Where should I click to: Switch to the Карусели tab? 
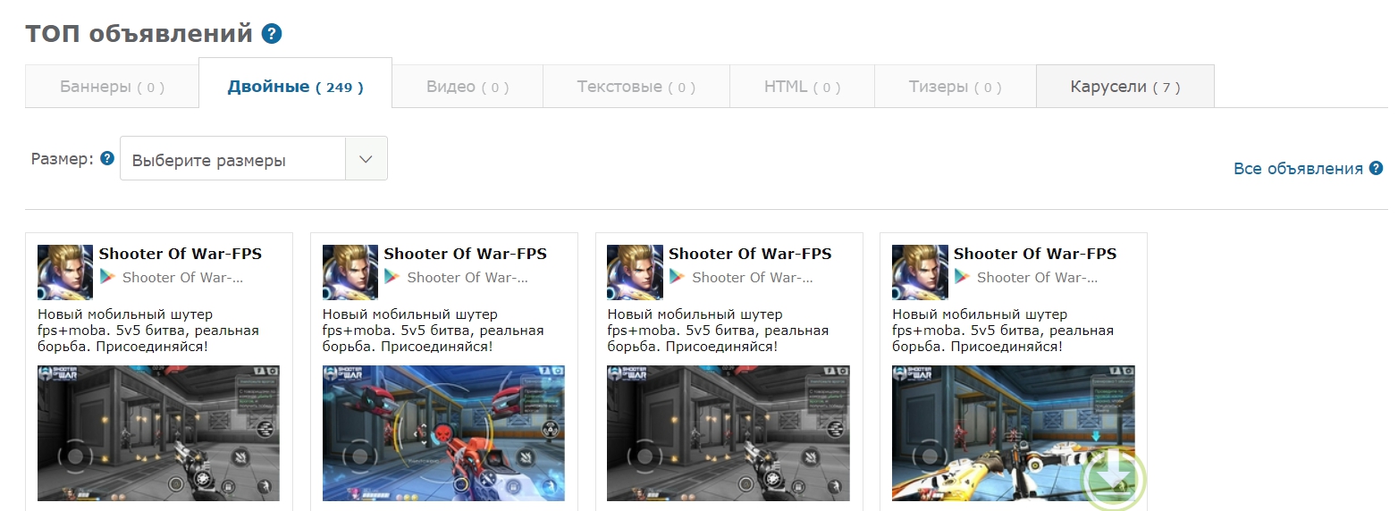click(1124, 87)
